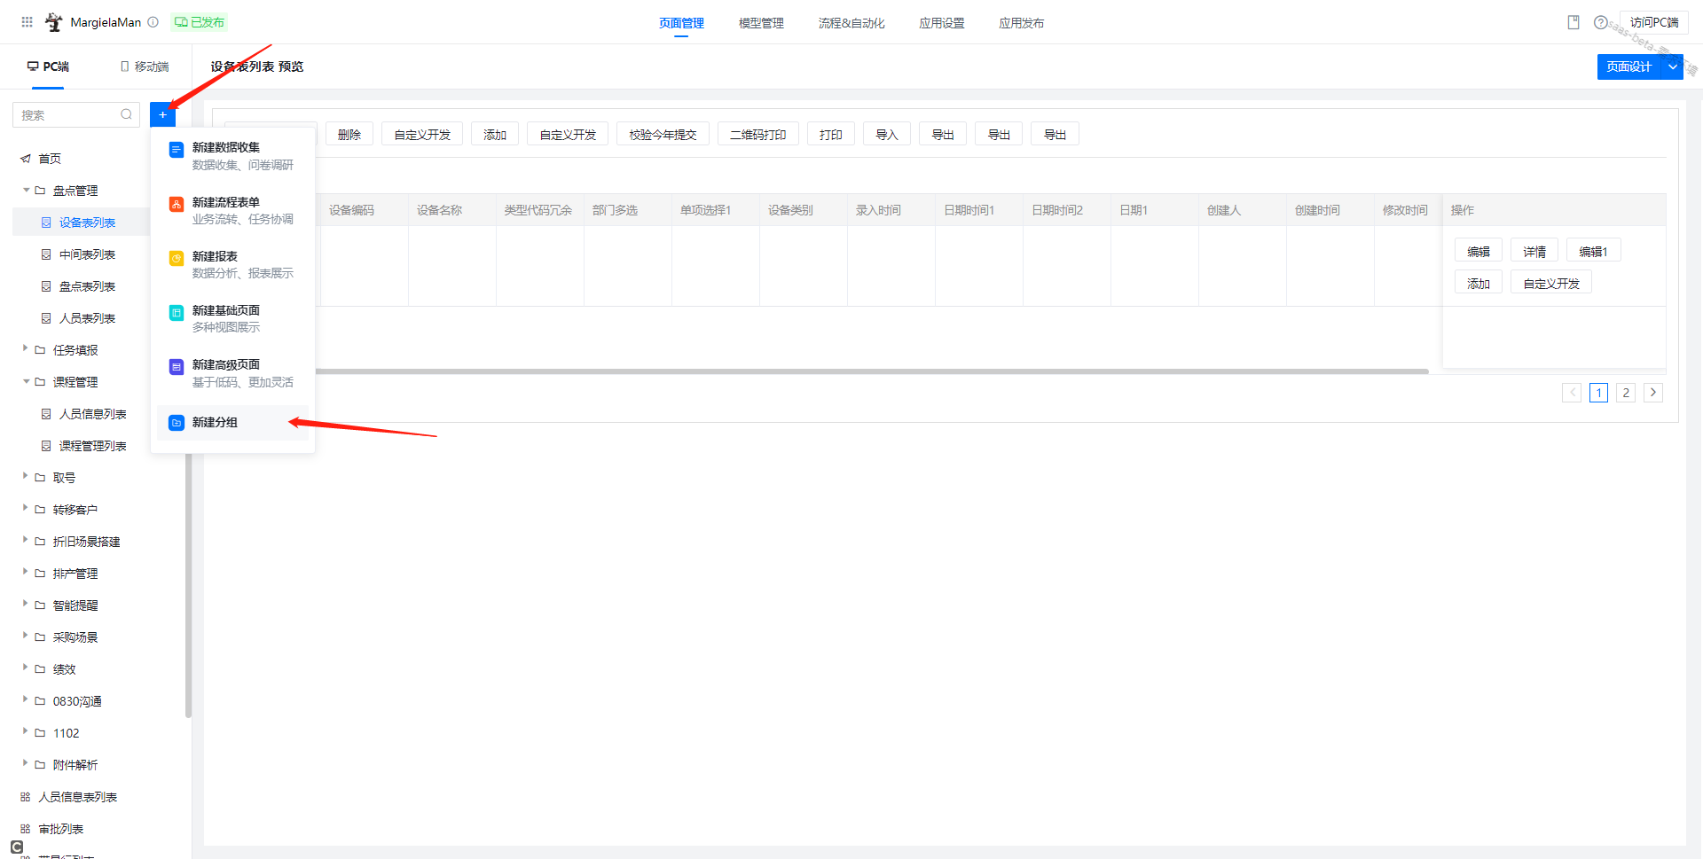The height and width of the screenshot is (859, 1703).
Task: Go to pagination page 2
Action: coord(1626,393)
